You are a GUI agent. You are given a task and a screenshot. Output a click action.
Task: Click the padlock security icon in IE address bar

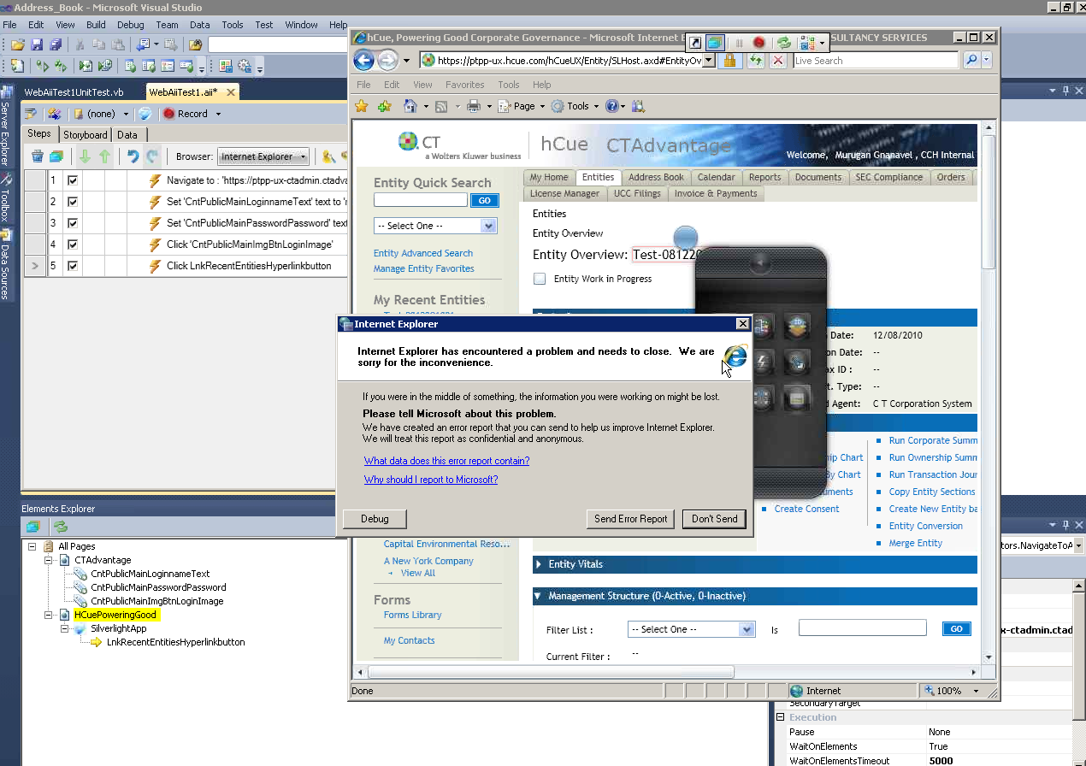tap(729, 61)
